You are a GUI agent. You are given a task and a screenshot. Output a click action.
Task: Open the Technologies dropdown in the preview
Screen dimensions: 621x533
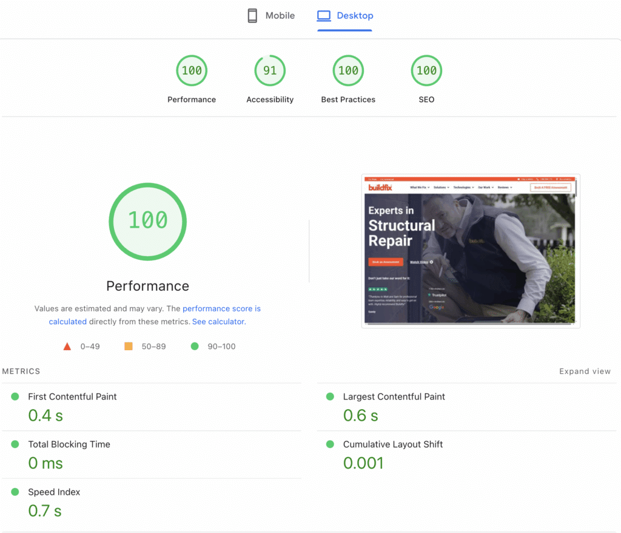click(463, 188)
